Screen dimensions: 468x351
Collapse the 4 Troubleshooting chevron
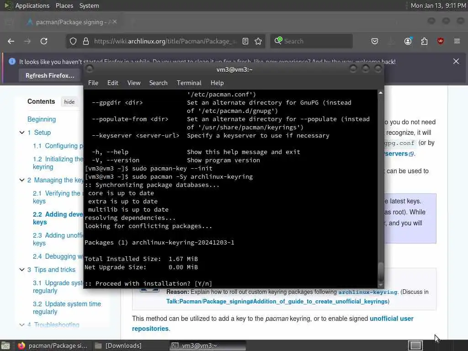[22, 324]
